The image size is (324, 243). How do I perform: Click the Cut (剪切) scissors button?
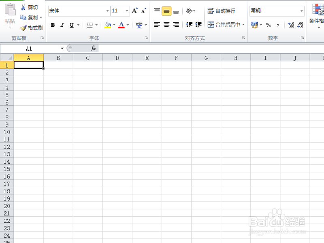coord(29,7)
